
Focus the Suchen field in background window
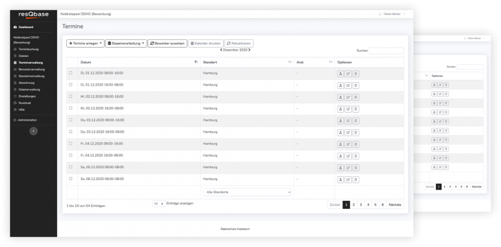point(470,67)
